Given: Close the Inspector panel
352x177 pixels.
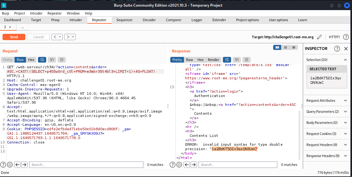Looking at the screenshot, I should point(346,49).
